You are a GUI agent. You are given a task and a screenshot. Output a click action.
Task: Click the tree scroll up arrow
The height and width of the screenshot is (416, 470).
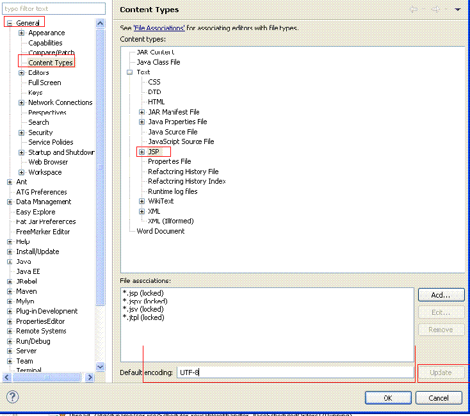(100, 24)
